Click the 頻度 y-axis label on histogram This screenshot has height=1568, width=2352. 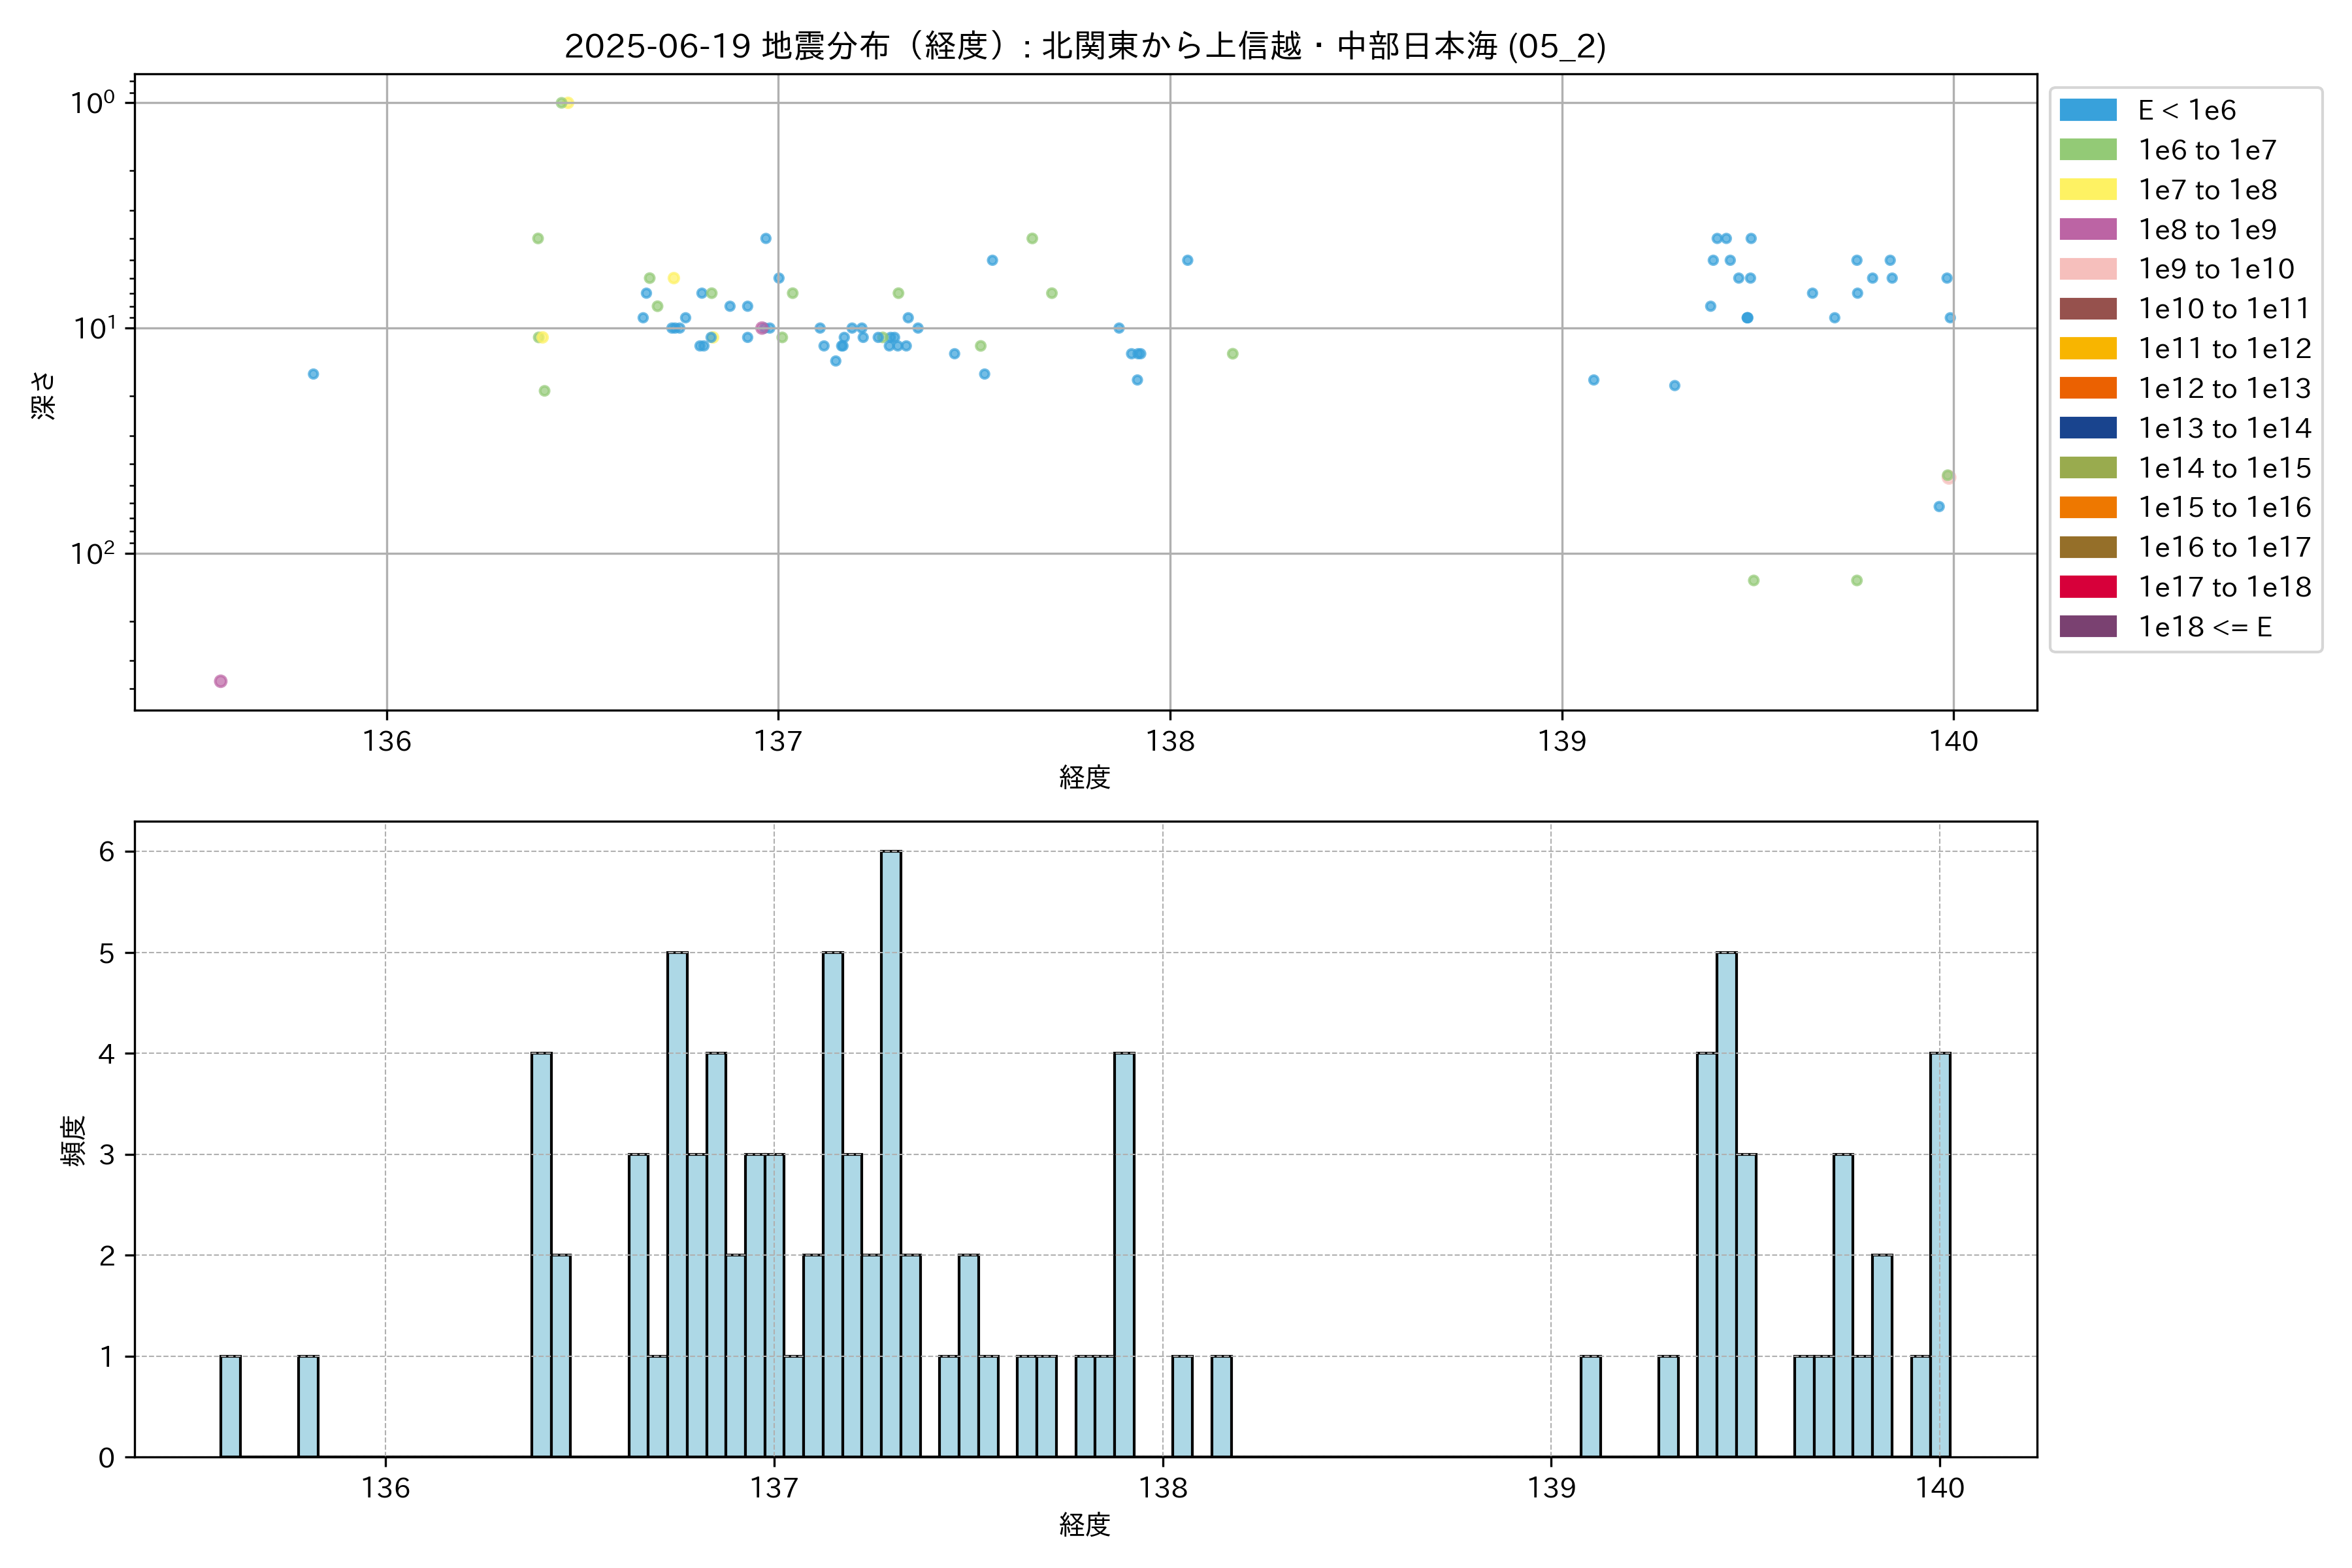73,1141
